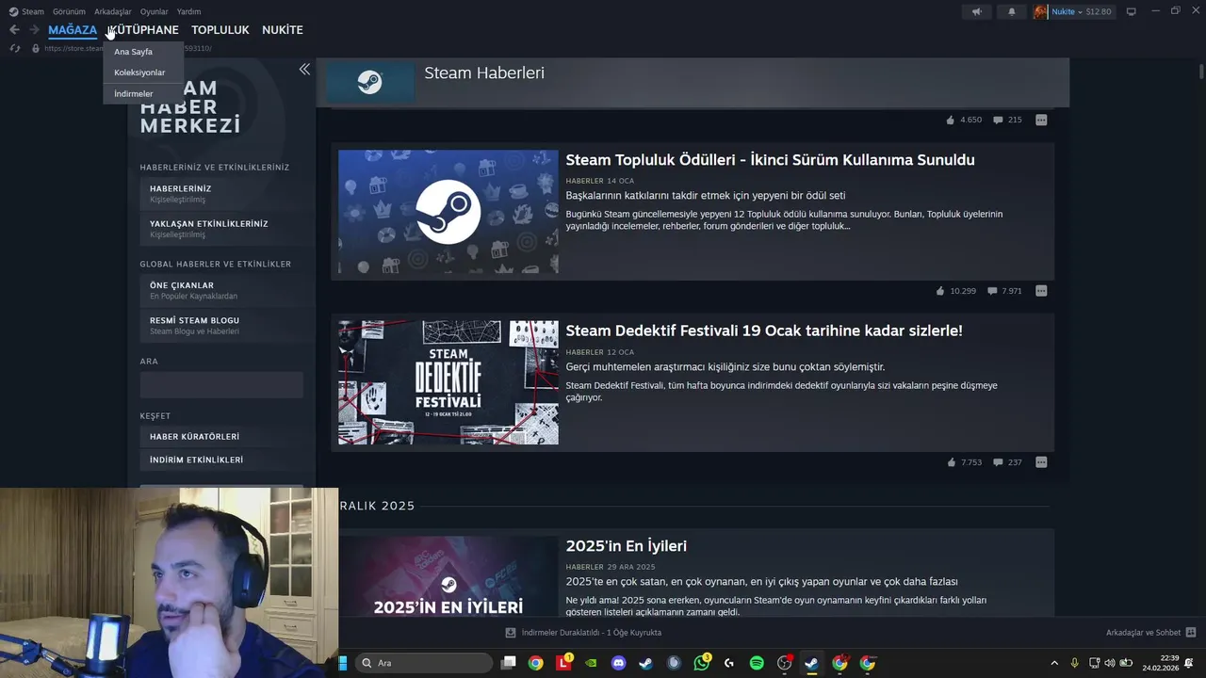Click the page vertical scrollbar

pos(1201,72)
